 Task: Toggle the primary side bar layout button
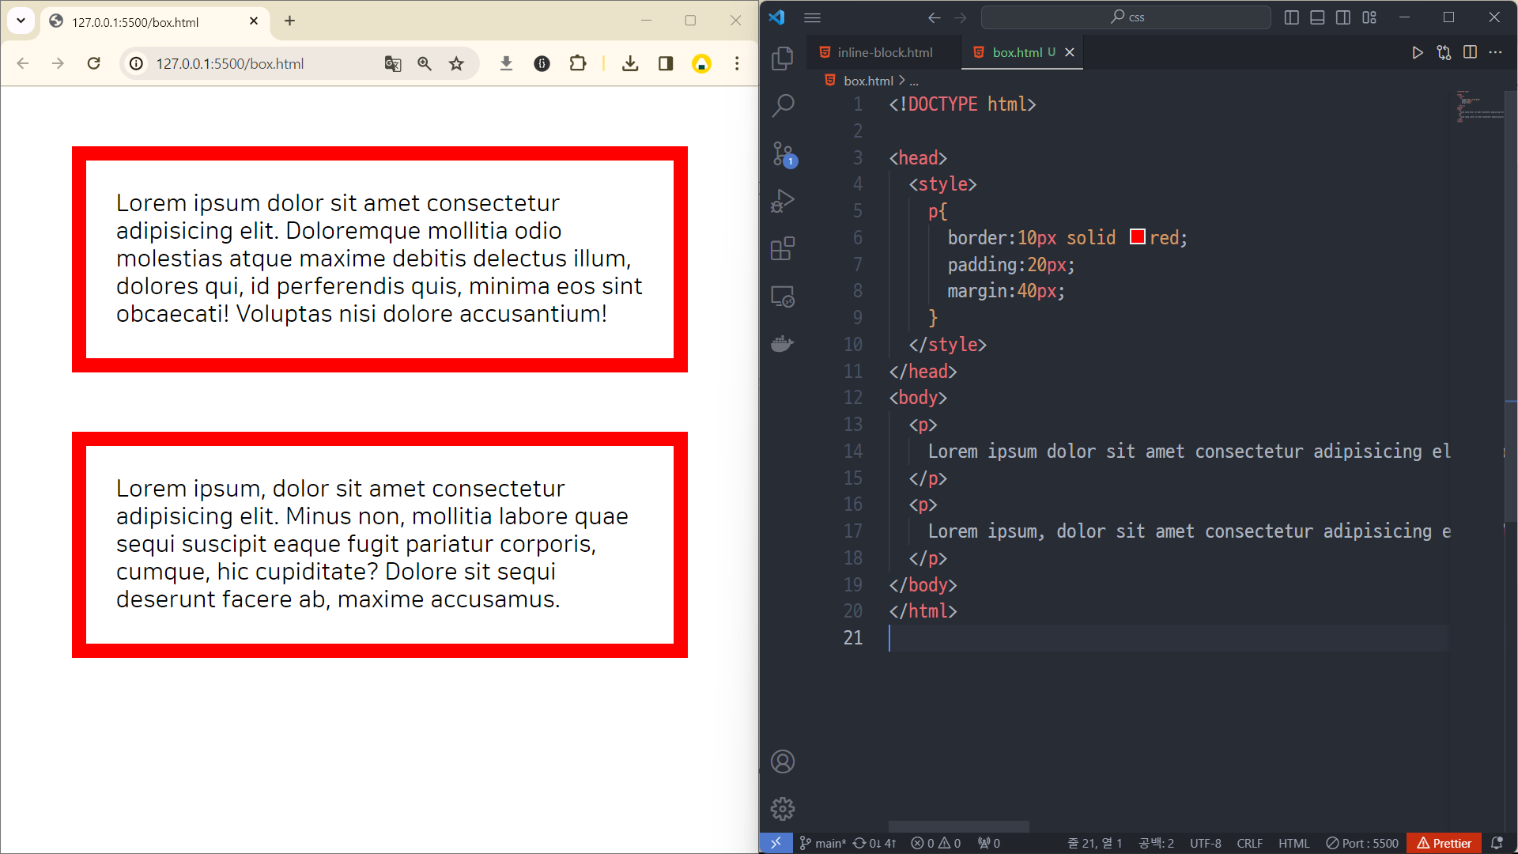1291,17
